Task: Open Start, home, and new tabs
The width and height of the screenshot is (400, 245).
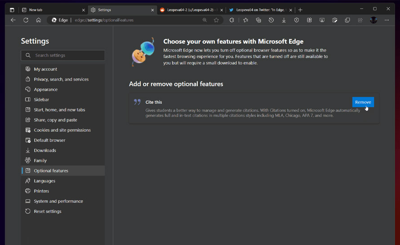Action: point(63,110)
